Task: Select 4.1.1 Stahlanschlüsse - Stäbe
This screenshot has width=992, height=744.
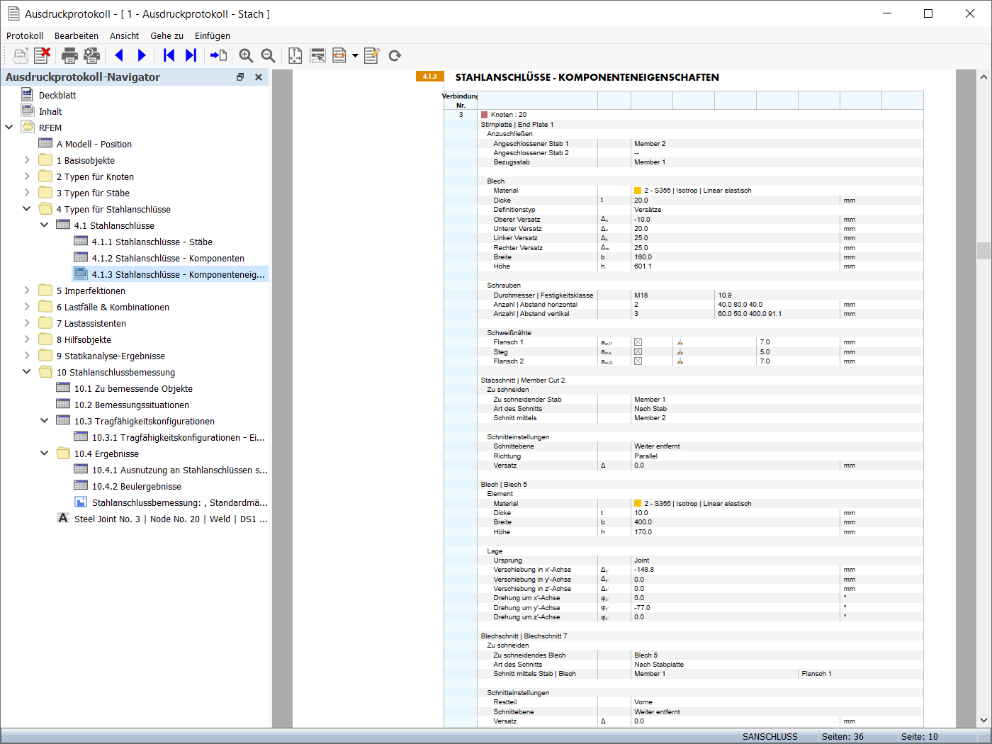Action: click(152, 242)
